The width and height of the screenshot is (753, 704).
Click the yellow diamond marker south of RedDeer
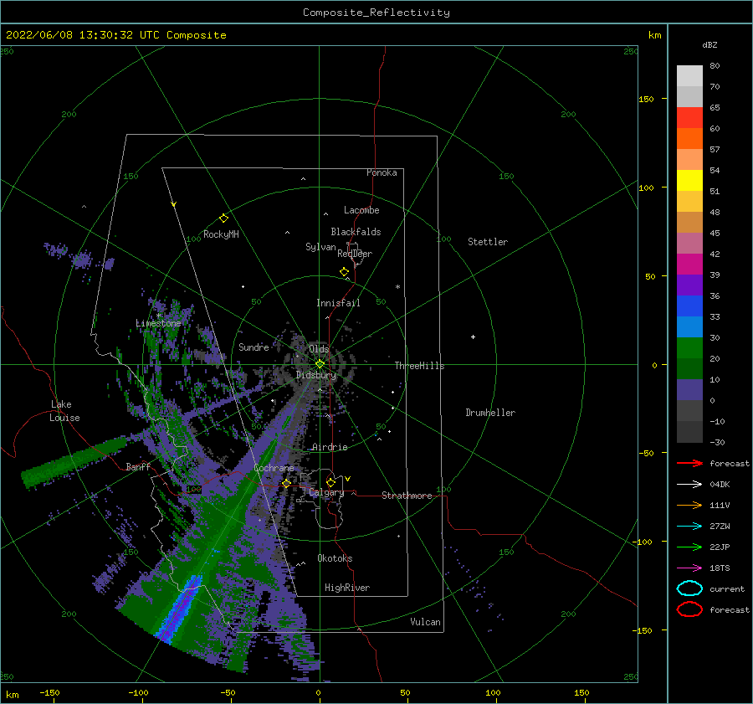(x=345, y=271)
